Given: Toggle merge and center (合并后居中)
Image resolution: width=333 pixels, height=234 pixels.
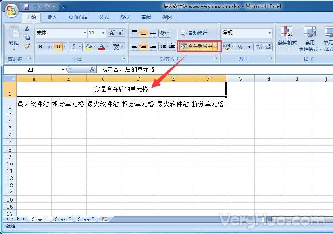Looking at the screenshot, I should [x=196, y=46].
